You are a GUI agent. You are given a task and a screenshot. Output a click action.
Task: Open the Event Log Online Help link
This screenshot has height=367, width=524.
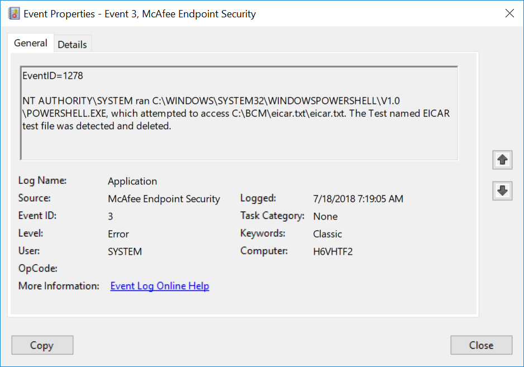point(160,286)
